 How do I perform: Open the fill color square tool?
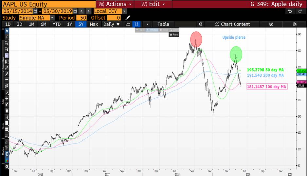pyautogui.click(x=7, y=123)
